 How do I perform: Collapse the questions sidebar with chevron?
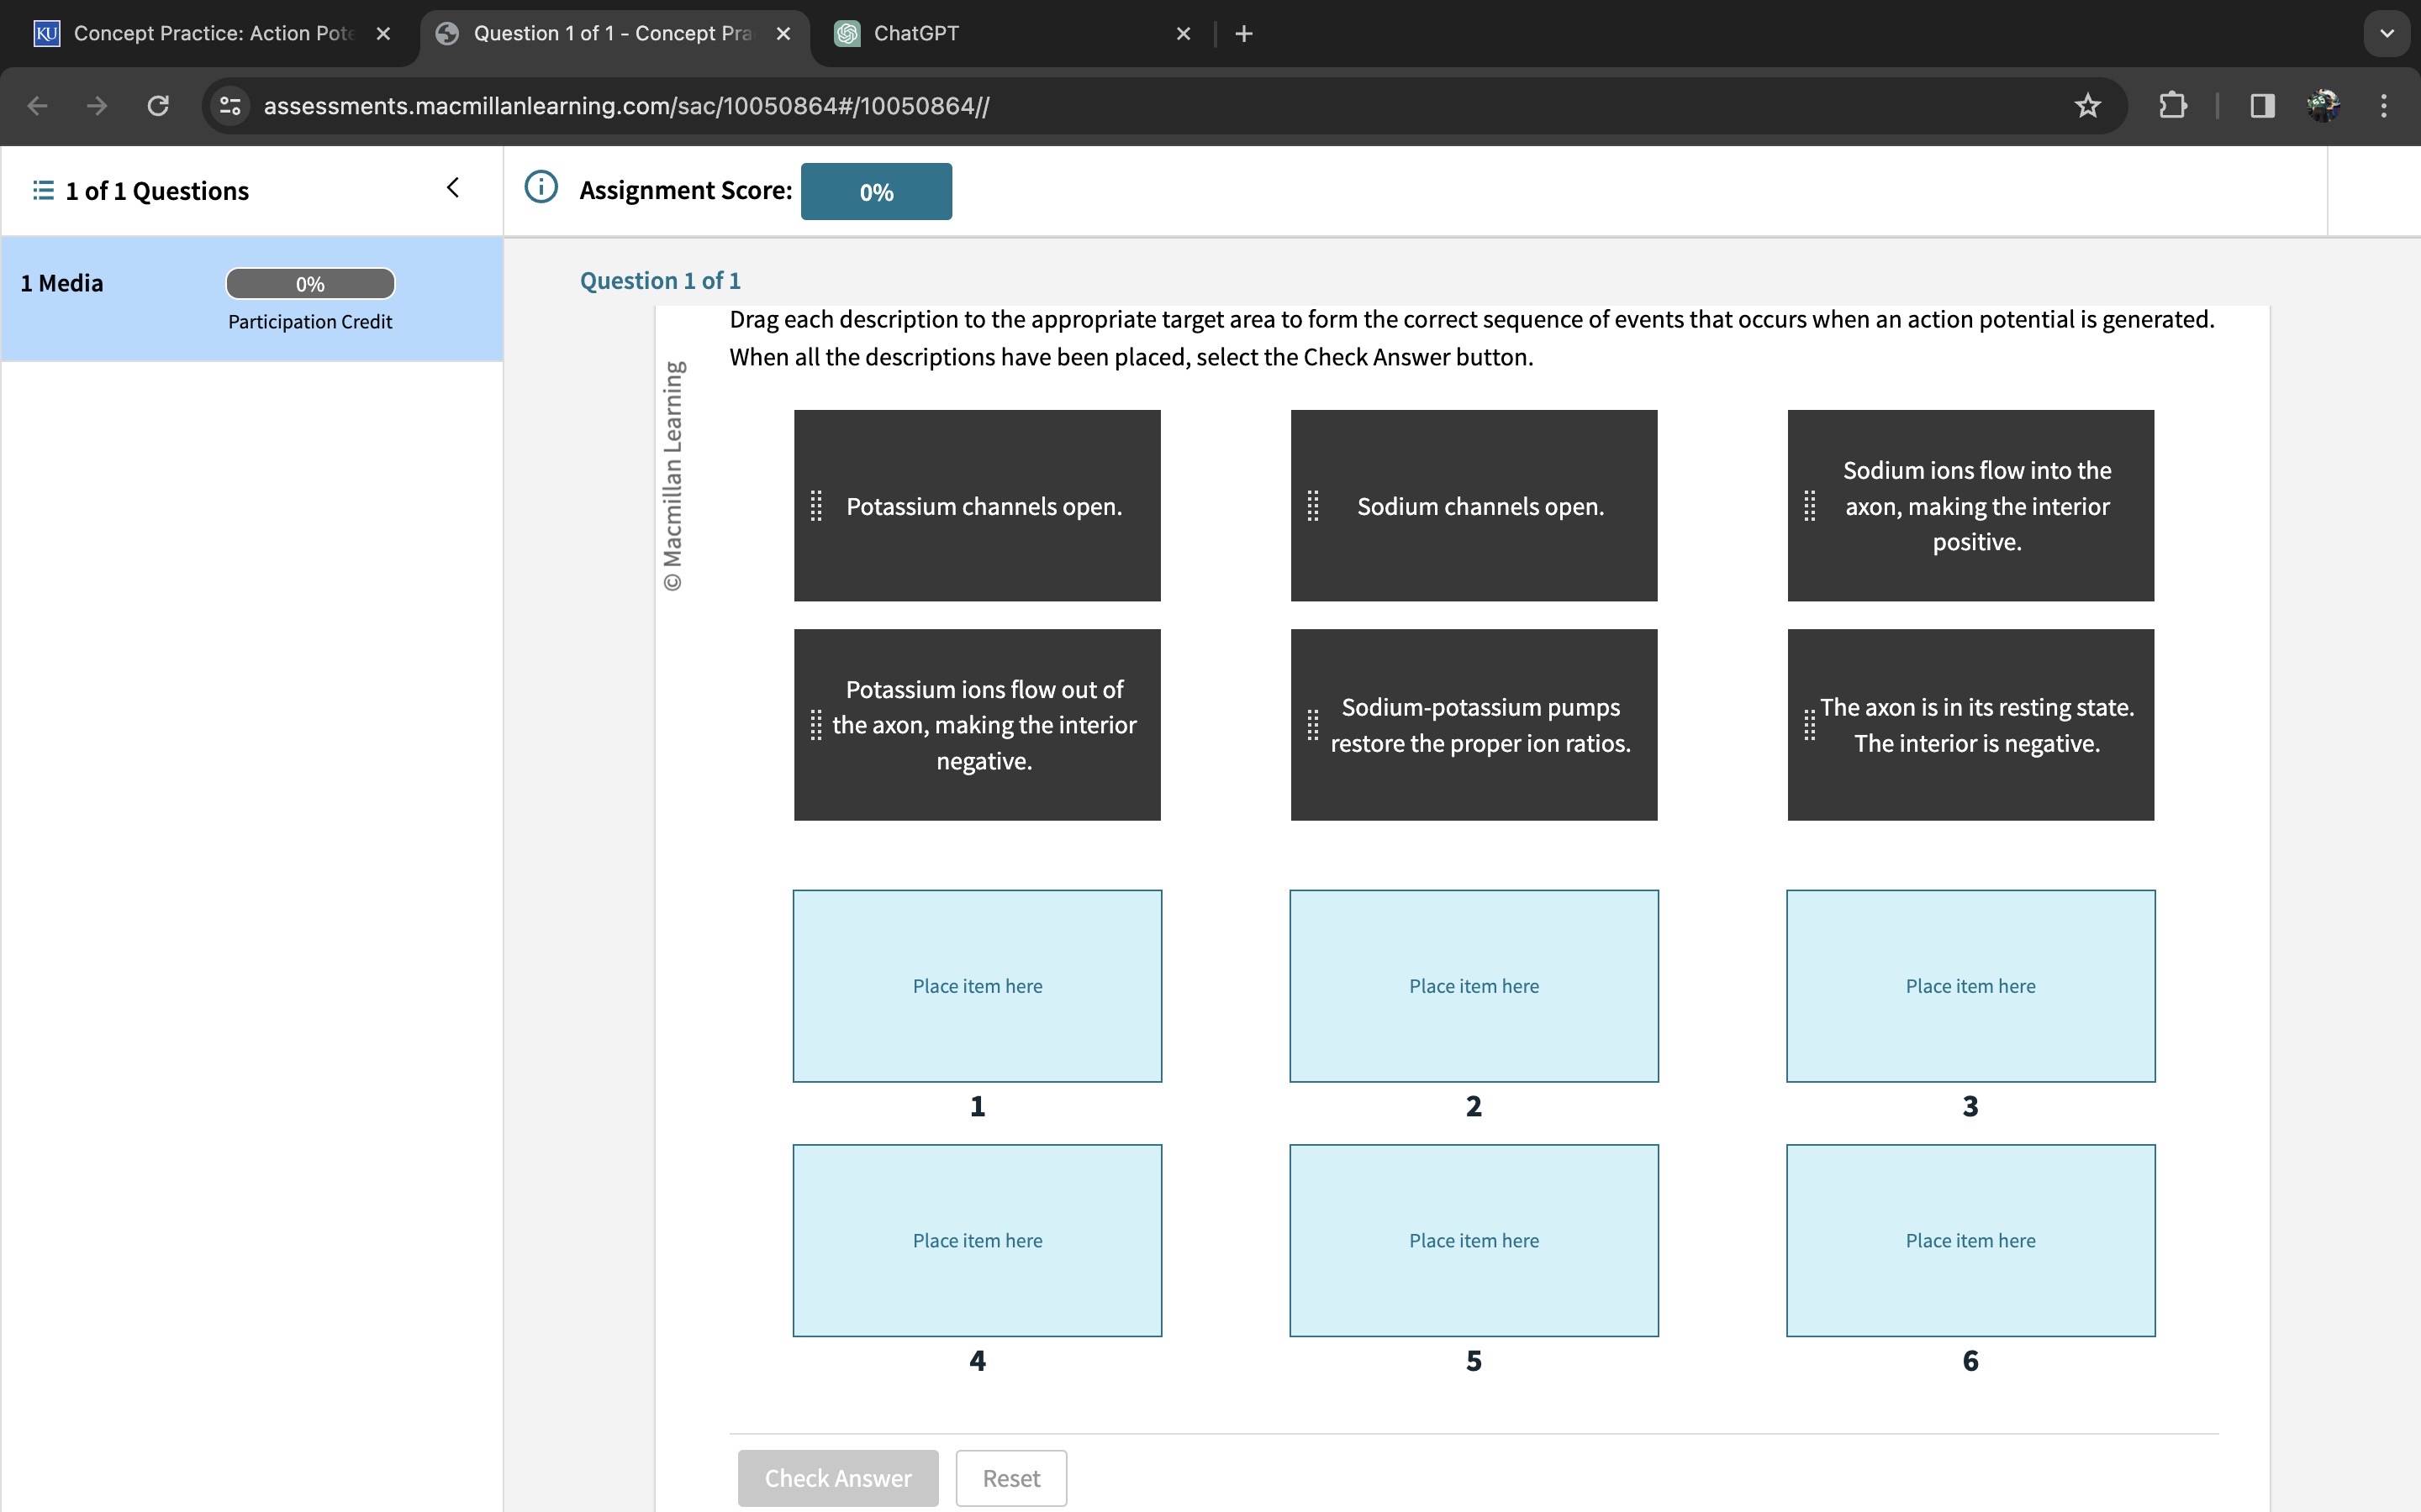(x=452, y=188)
